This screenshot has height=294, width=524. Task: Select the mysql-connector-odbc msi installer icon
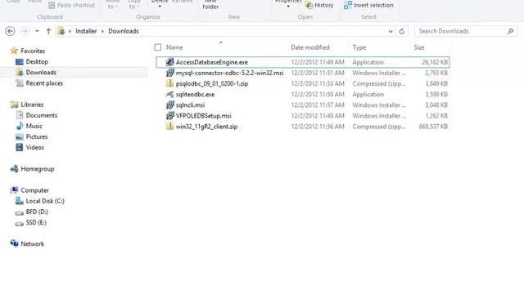(169, 73)
